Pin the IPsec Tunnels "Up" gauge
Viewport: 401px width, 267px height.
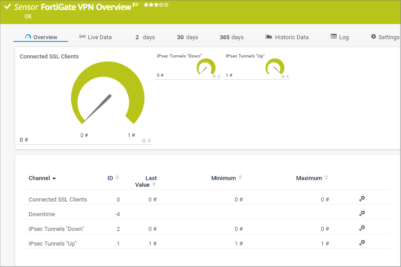(287, 77)
